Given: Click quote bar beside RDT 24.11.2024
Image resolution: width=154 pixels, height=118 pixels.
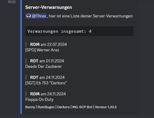Looking at the screenshot, I should pyautogui.click(x=26, y=77).
